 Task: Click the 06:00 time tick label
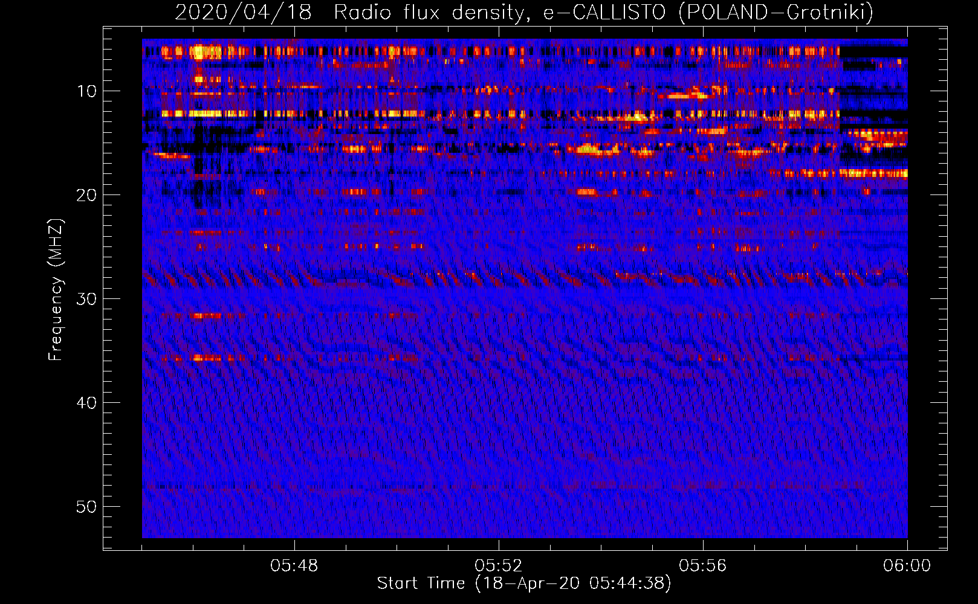pos(907,566)
